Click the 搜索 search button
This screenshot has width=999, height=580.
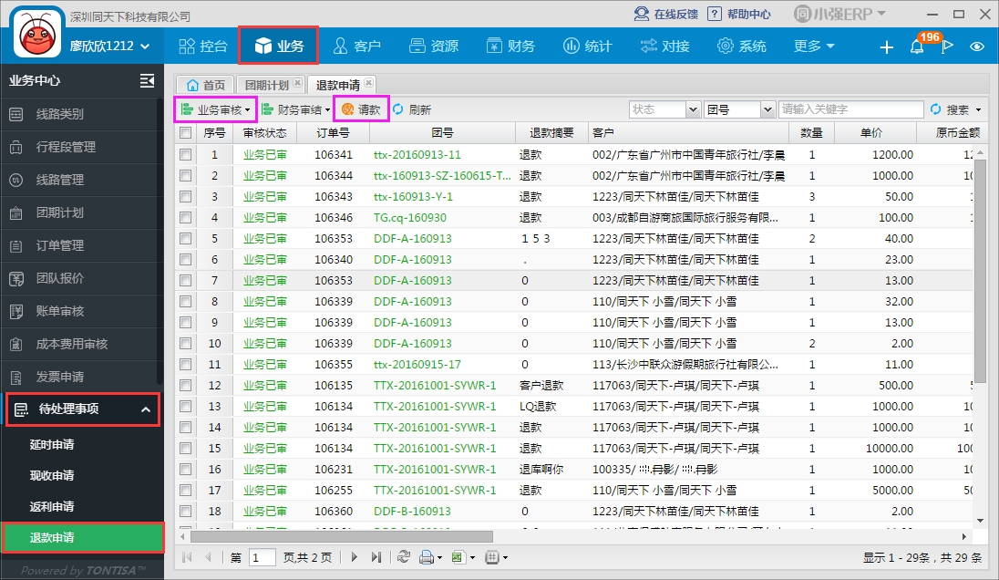[950, 109]
